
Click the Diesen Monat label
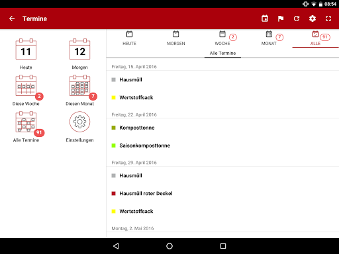[79, 104]
